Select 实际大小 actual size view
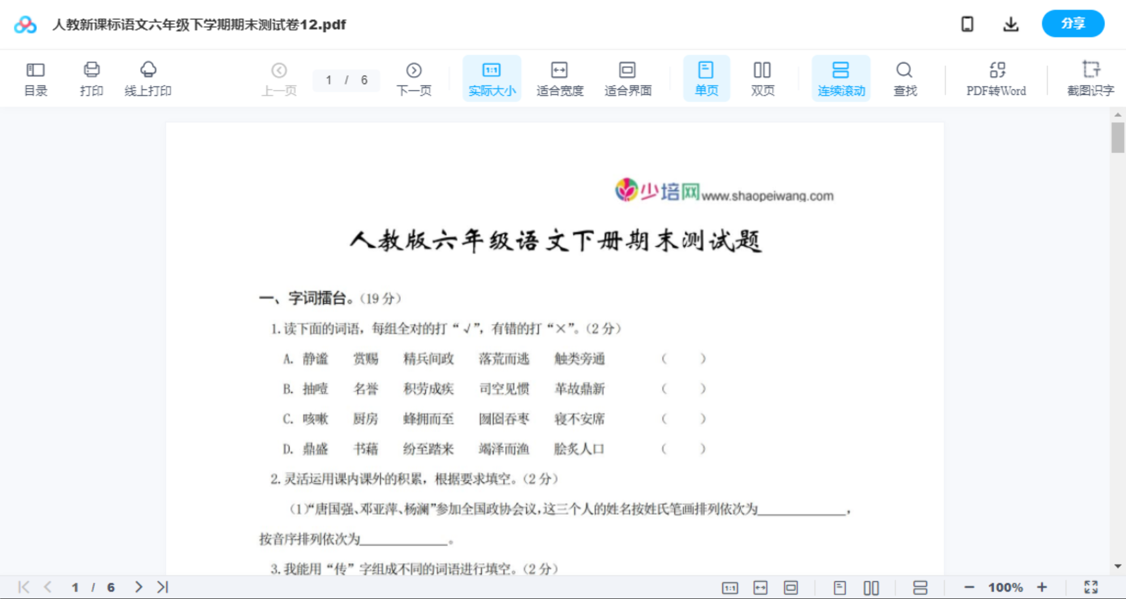Image resolution: width=1126 pixels, height=599 pixels. pos(492,78)
